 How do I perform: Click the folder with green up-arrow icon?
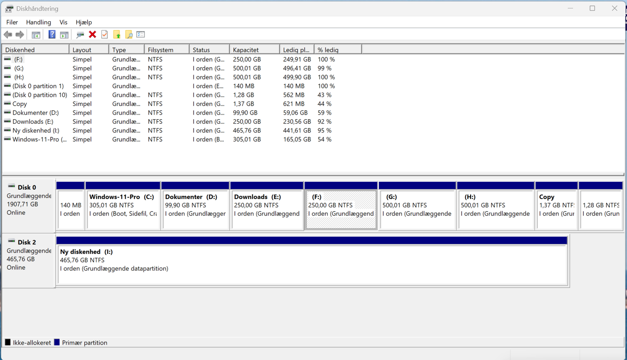pos(117,34)
